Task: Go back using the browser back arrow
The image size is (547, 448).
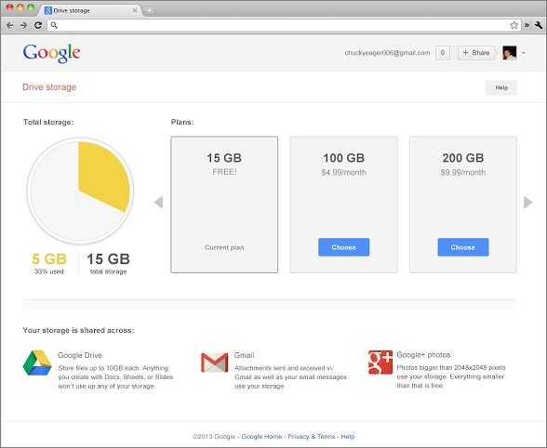Action: click(9, 25)
